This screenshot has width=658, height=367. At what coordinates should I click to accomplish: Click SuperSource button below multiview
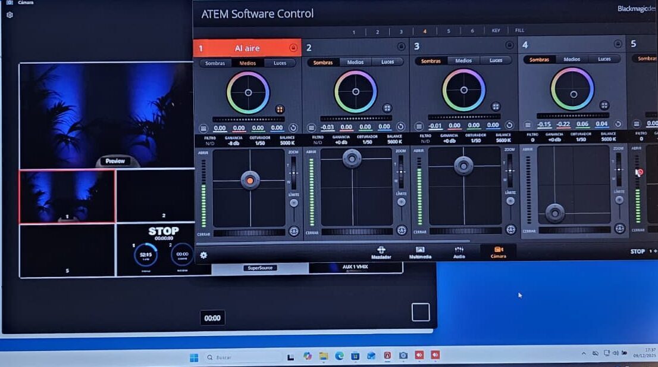(260, 268)
